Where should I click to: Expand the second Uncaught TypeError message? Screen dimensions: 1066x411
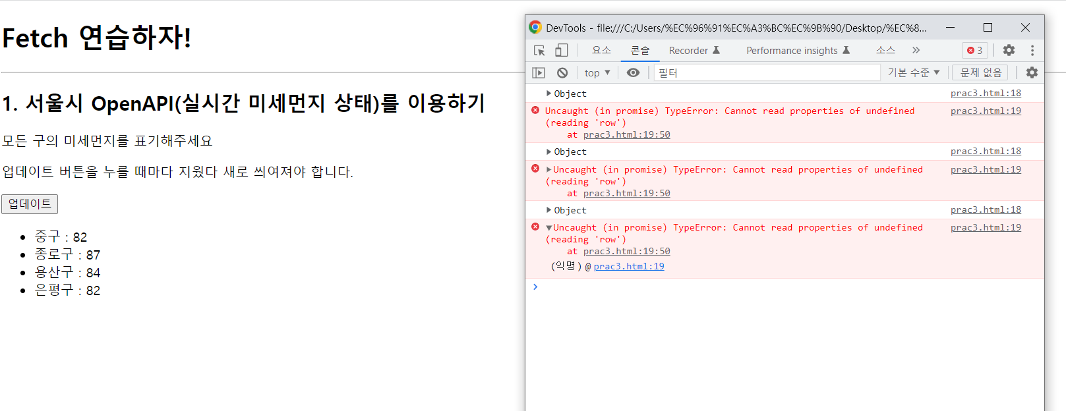click(548, 169)
